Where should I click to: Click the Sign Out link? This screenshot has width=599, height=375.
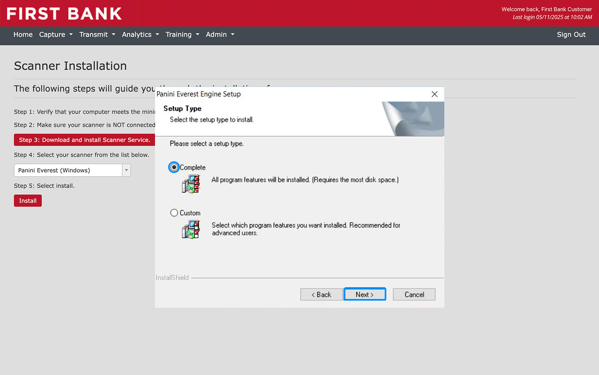tap(571, 35)
